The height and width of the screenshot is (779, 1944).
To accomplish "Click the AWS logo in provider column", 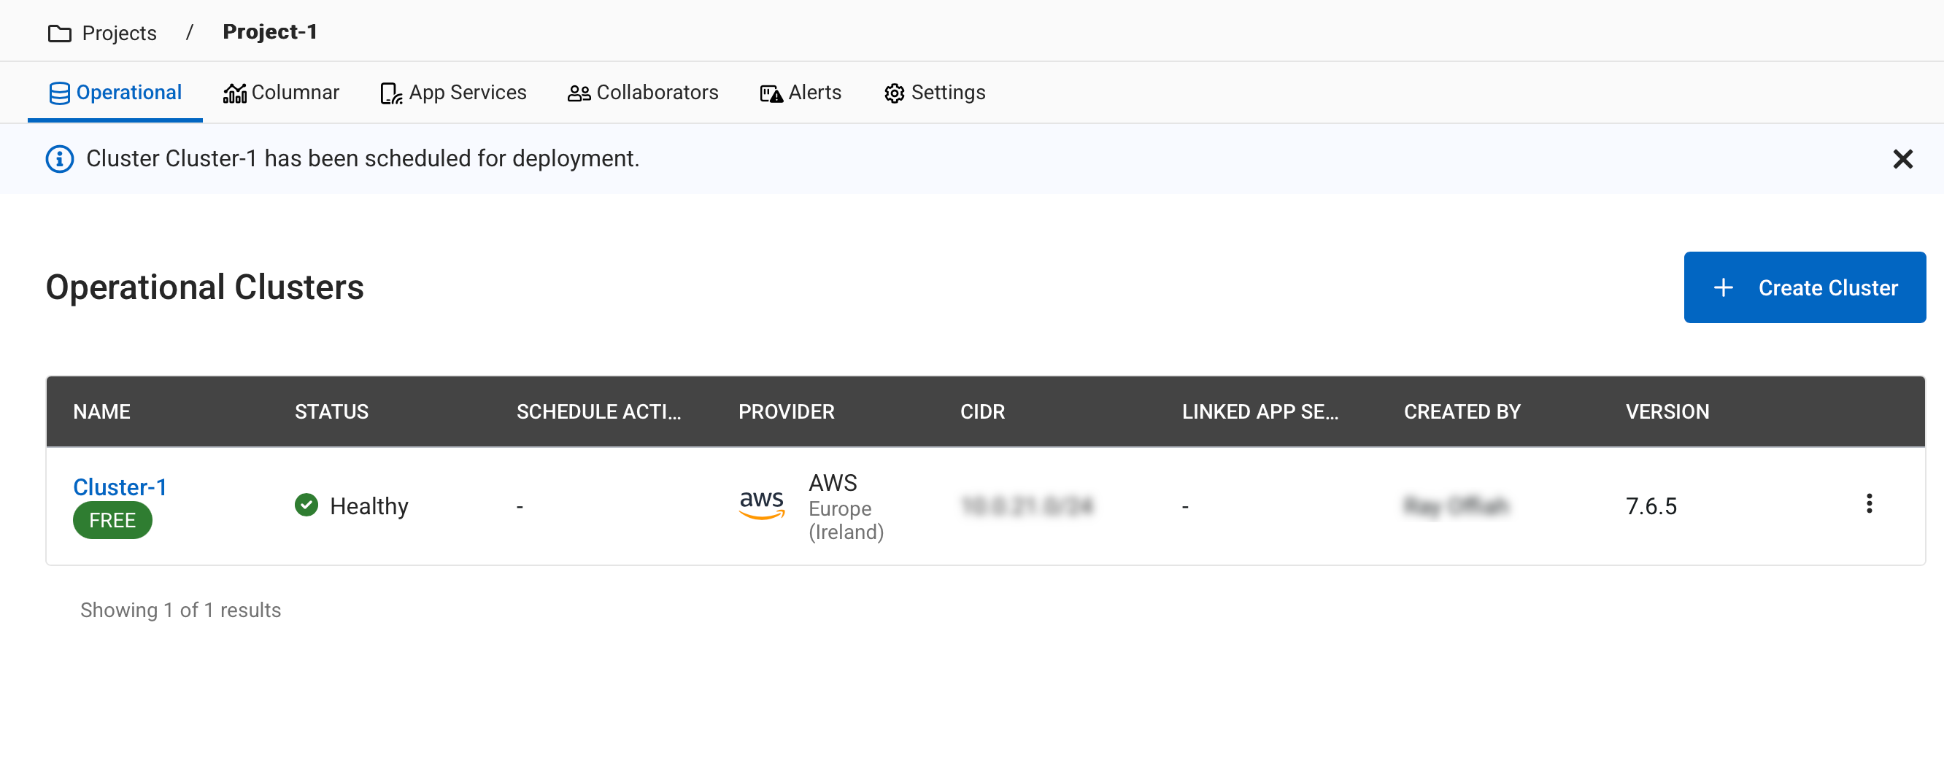I will click(x=760, y=504).
